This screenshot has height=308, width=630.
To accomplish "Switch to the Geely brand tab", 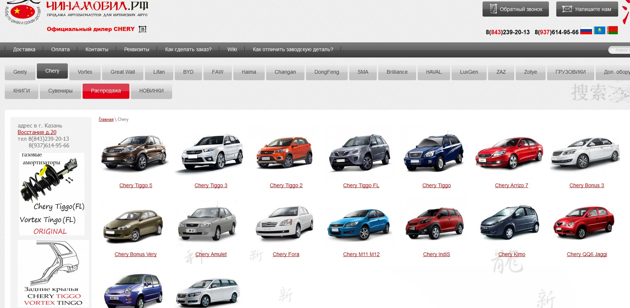I will click(x=20, y=72).
